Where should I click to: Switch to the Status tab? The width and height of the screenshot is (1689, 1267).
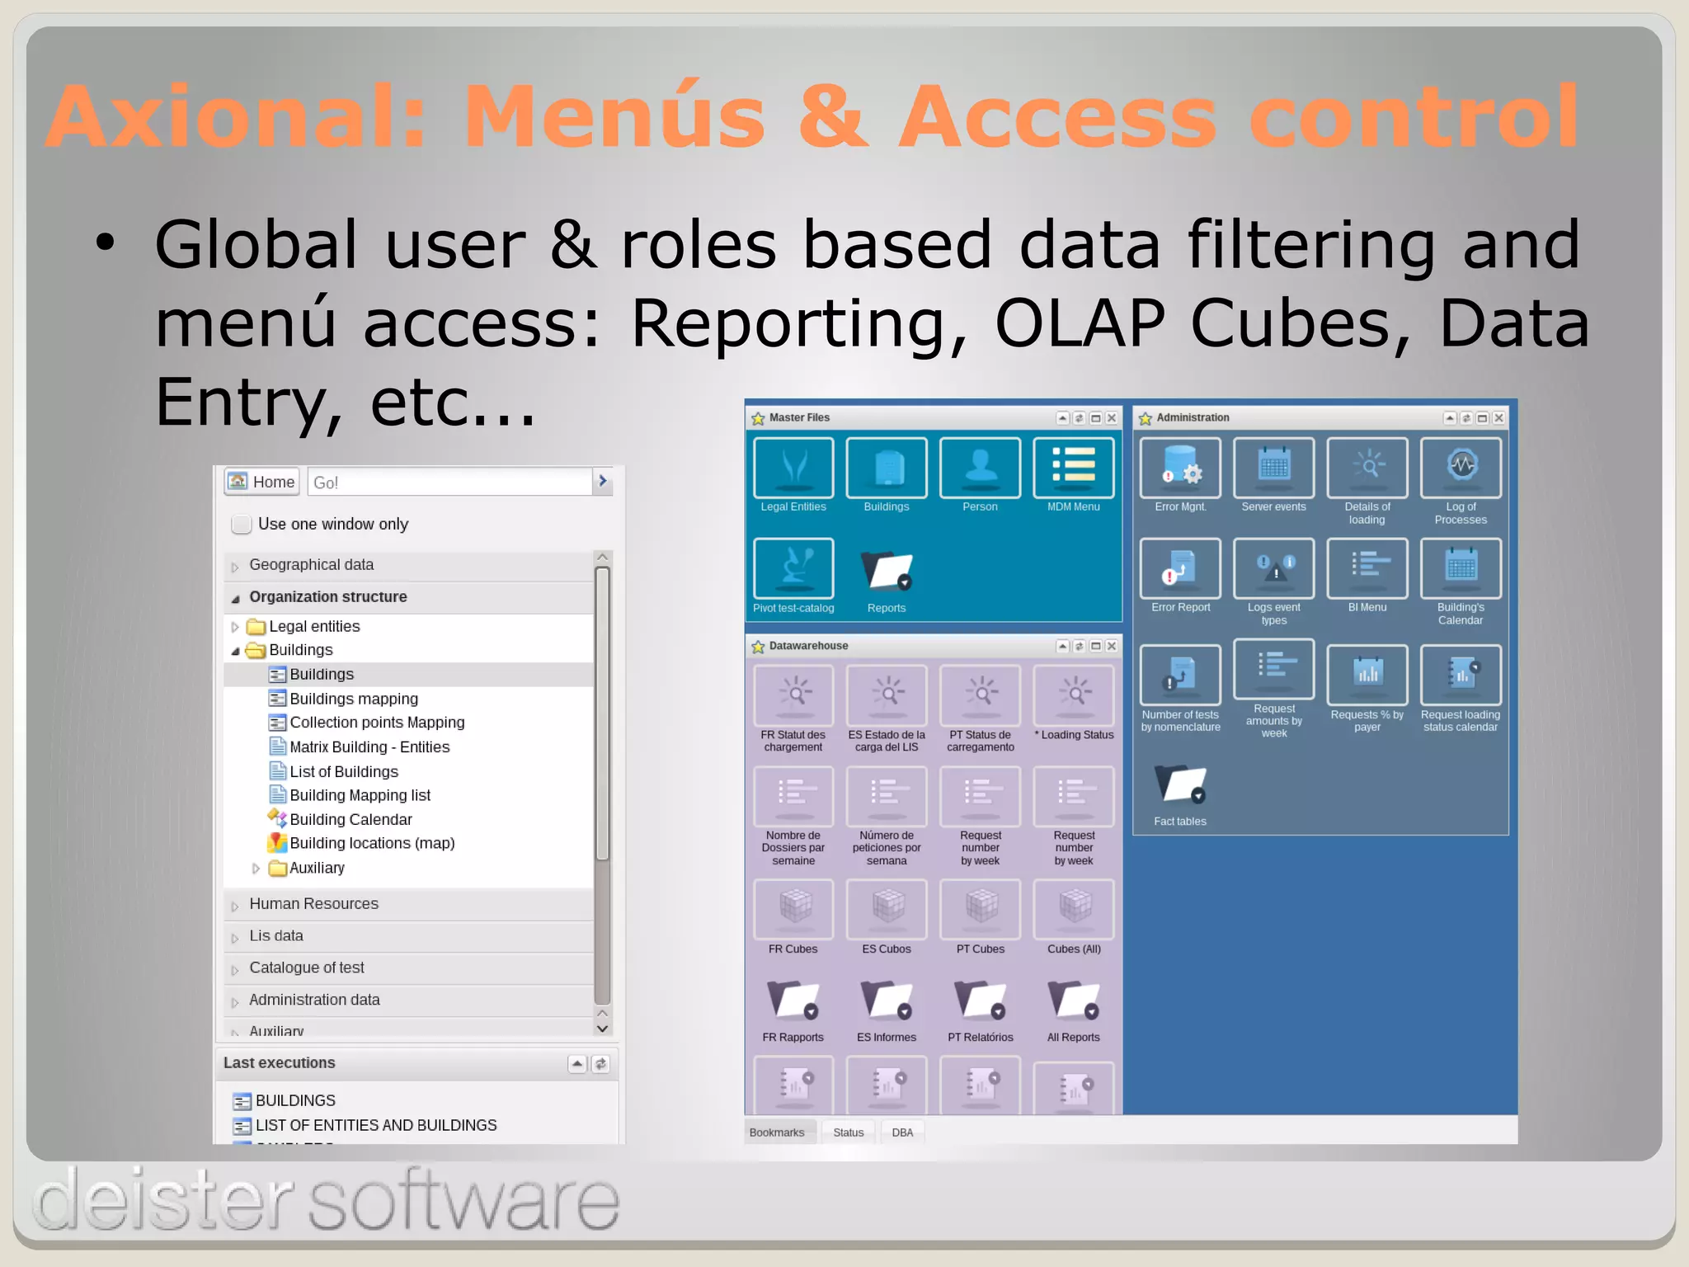click(x=848, y=1133)
